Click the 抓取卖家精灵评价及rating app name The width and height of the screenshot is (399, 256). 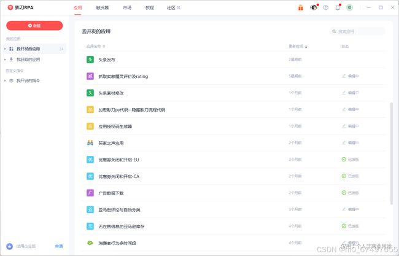click(123, 76)
